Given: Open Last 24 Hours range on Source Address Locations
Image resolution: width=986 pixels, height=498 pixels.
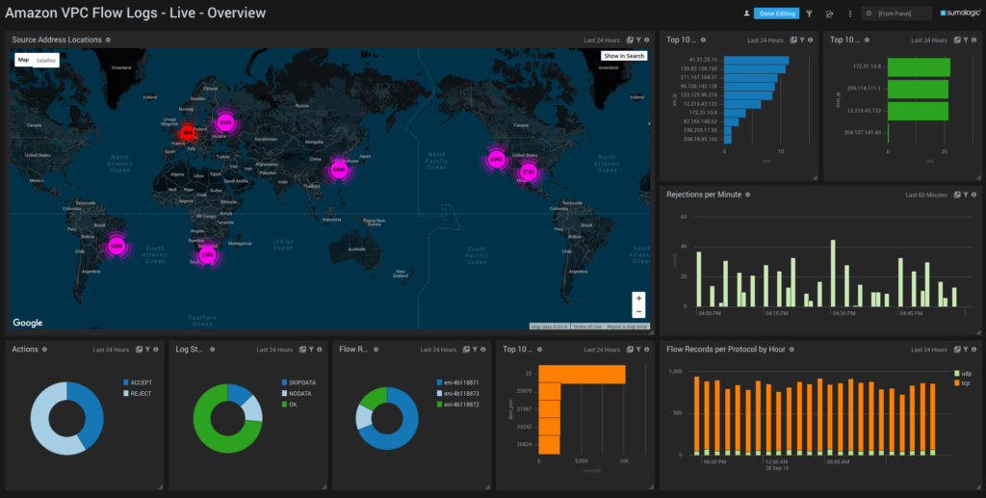Looking at the screenshot, I should coord(602,40).
